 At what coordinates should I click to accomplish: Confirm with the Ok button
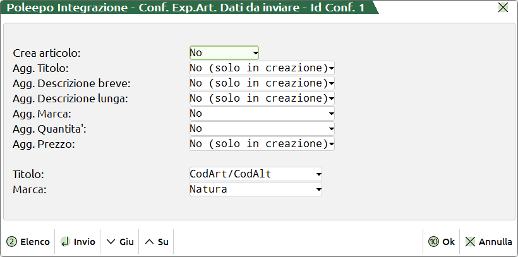(x=442, y=242)
